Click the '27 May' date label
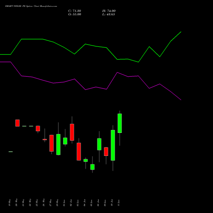213x213 pixels. coord(50,202)
